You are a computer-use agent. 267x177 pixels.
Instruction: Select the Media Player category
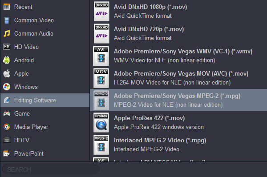(x=45, y=127)
